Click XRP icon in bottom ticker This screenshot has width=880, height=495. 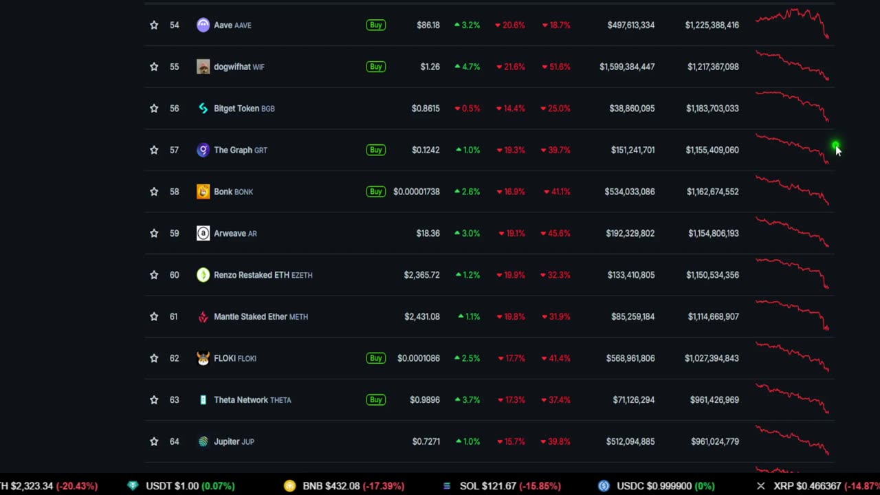(x=760, y=485)
